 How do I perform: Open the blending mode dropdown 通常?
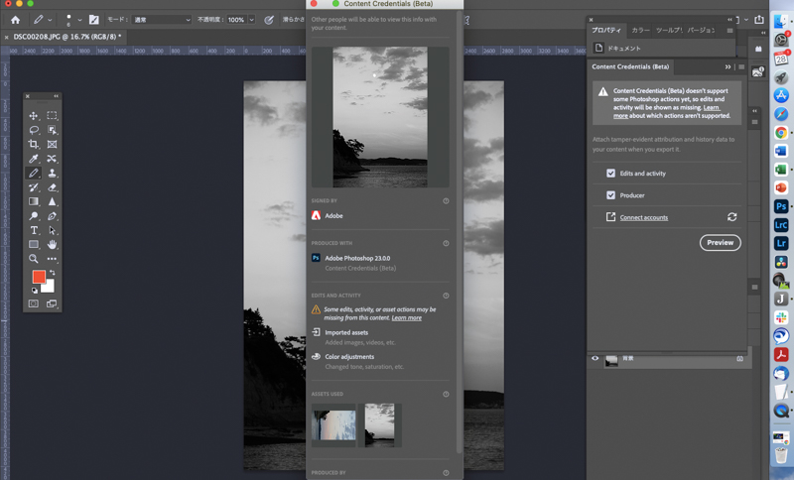pos(162,20)
